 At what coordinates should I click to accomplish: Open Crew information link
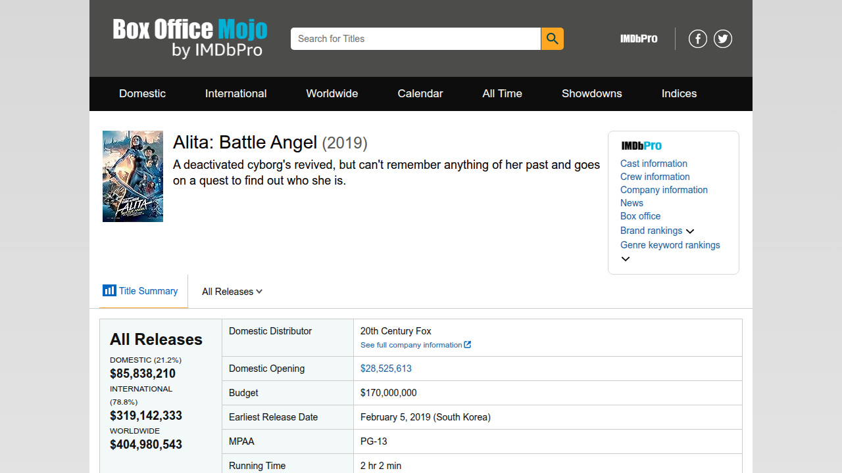(x=655, y=177)
